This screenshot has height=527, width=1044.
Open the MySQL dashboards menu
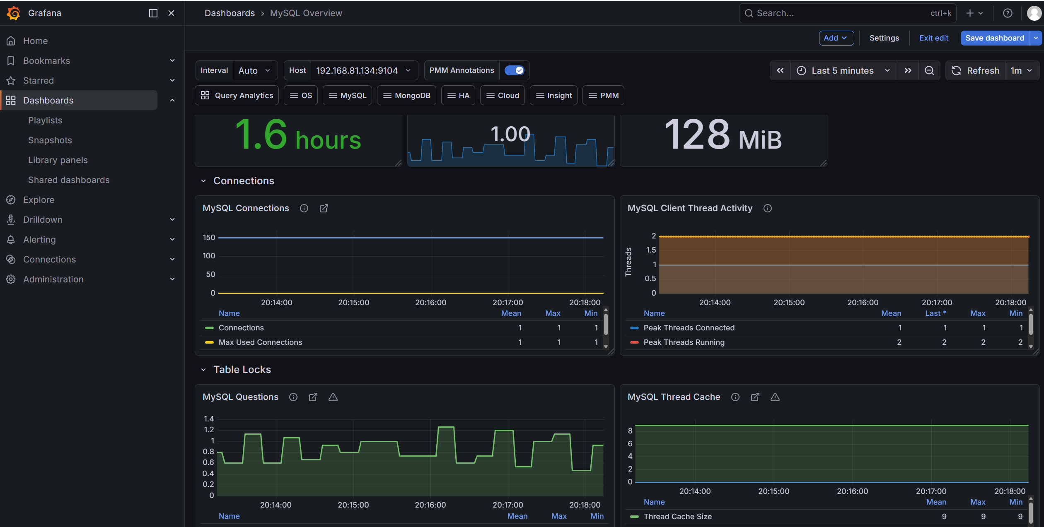click(x=347, y=95)
